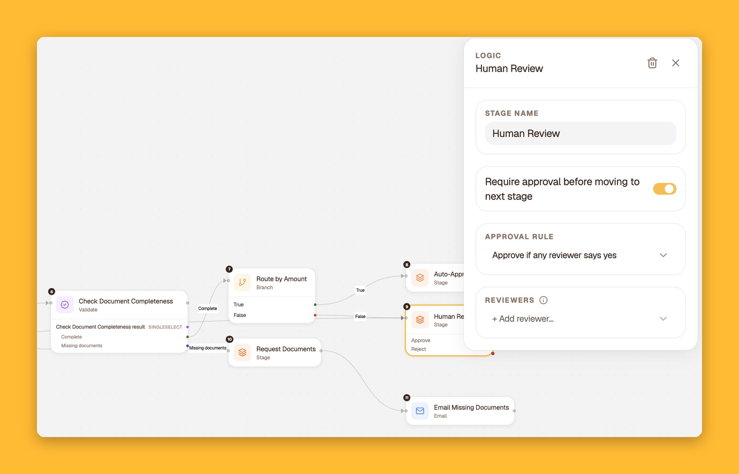Image resolution: width=739 pixels, height=474 pixels.
Task: Click the False output row of branch
Action: pyautogui.click(x=272, y=315)
